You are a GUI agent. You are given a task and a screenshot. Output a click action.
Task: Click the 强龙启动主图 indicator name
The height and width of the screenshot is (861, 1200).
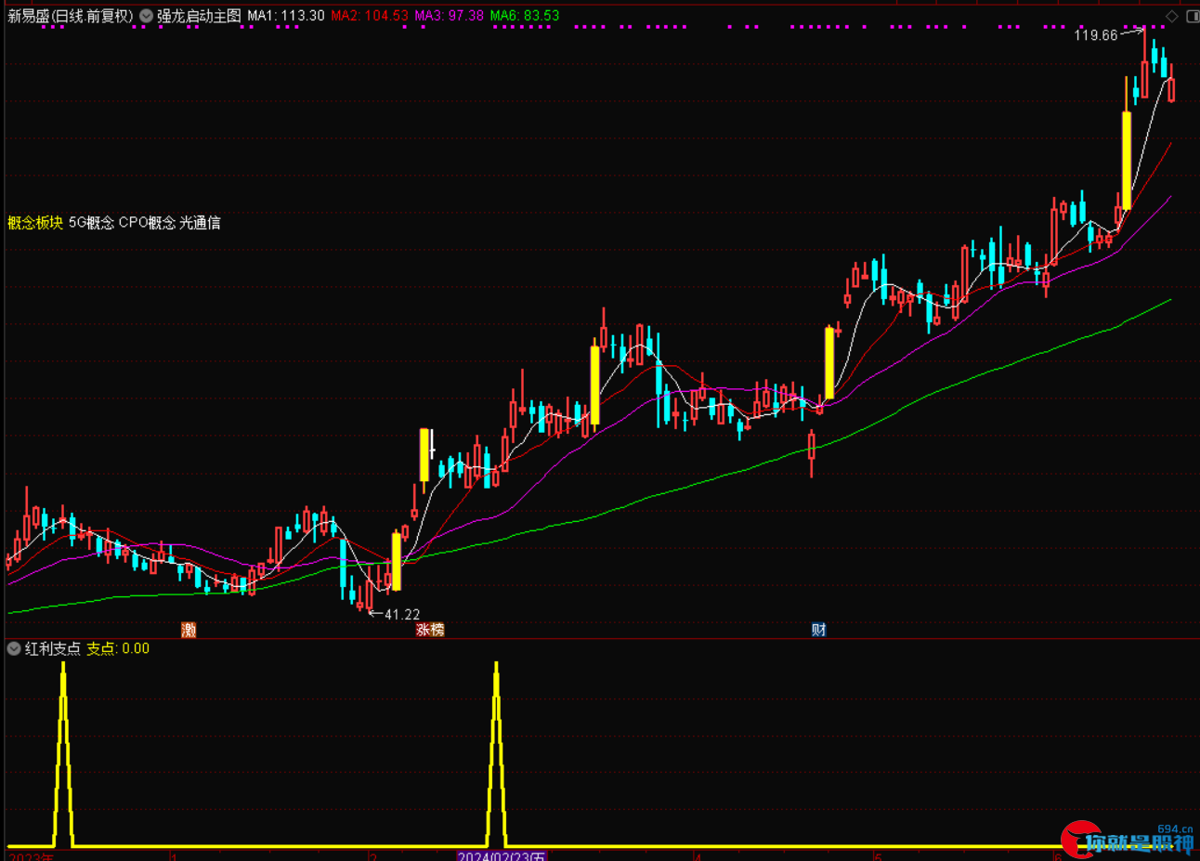199,16
